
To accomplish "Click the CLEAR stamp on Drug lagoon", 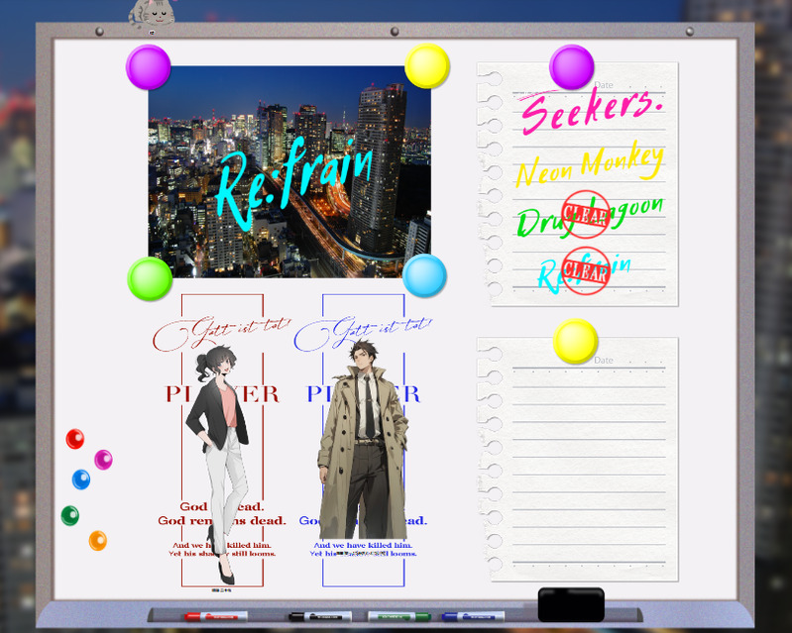I will pos(586,215).
